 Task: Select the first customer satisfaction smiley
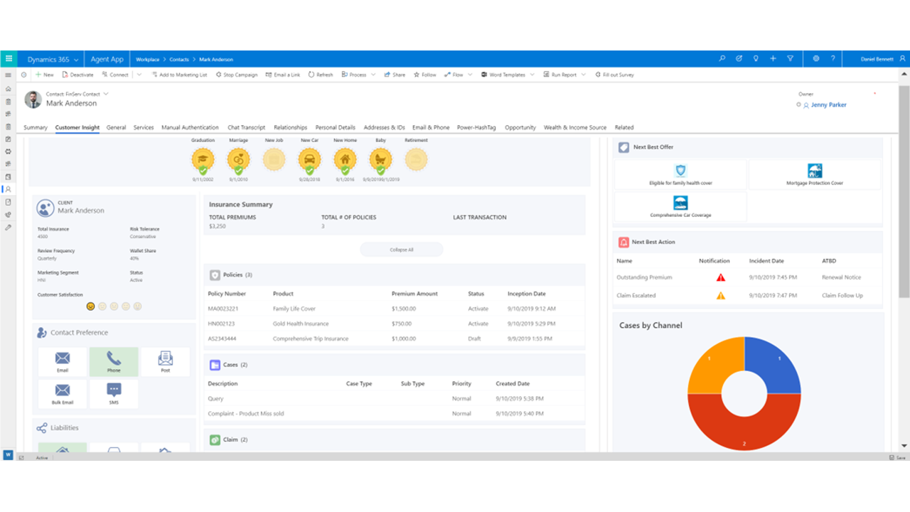tap(90, 306)
